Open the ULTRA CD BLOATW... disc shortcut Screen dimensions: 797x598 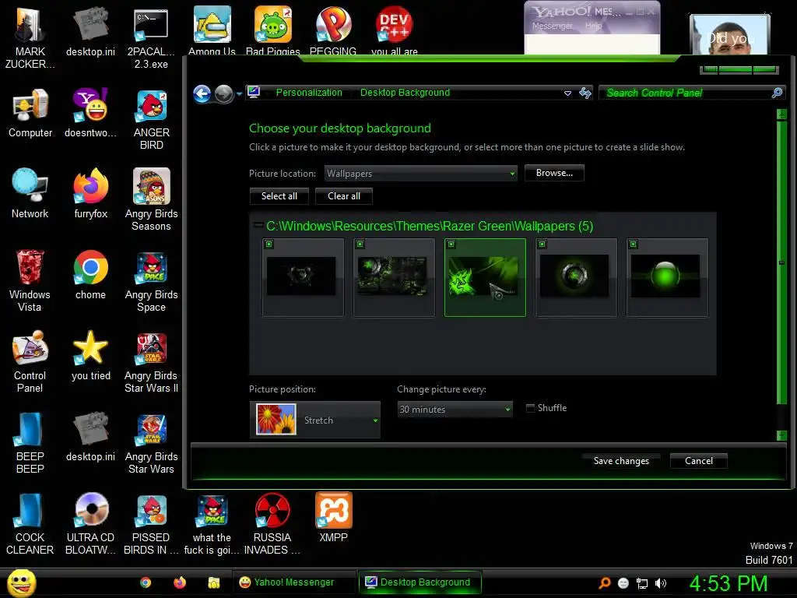90,524
